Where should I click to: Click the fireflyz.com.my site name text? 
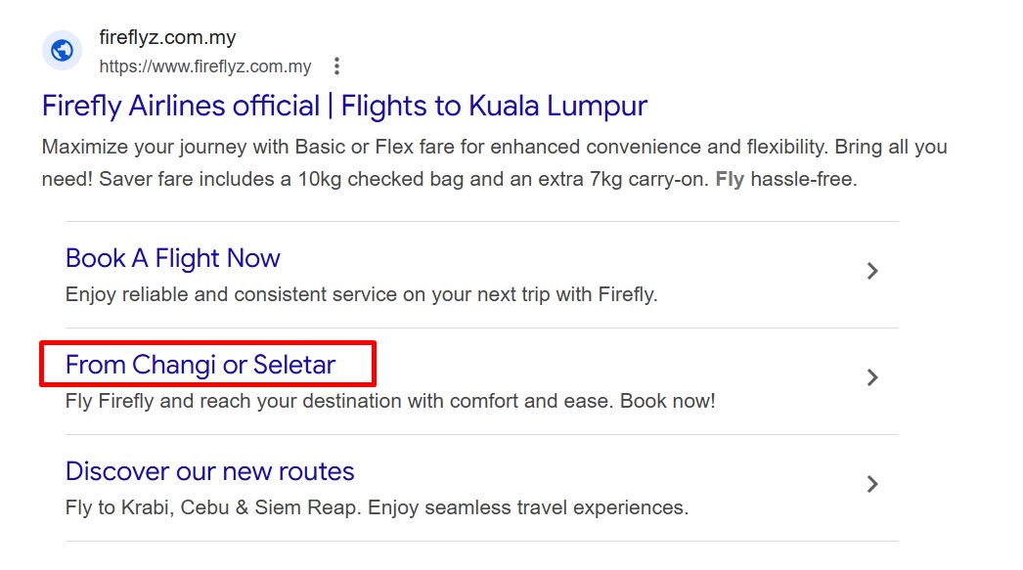coord(167,38)
